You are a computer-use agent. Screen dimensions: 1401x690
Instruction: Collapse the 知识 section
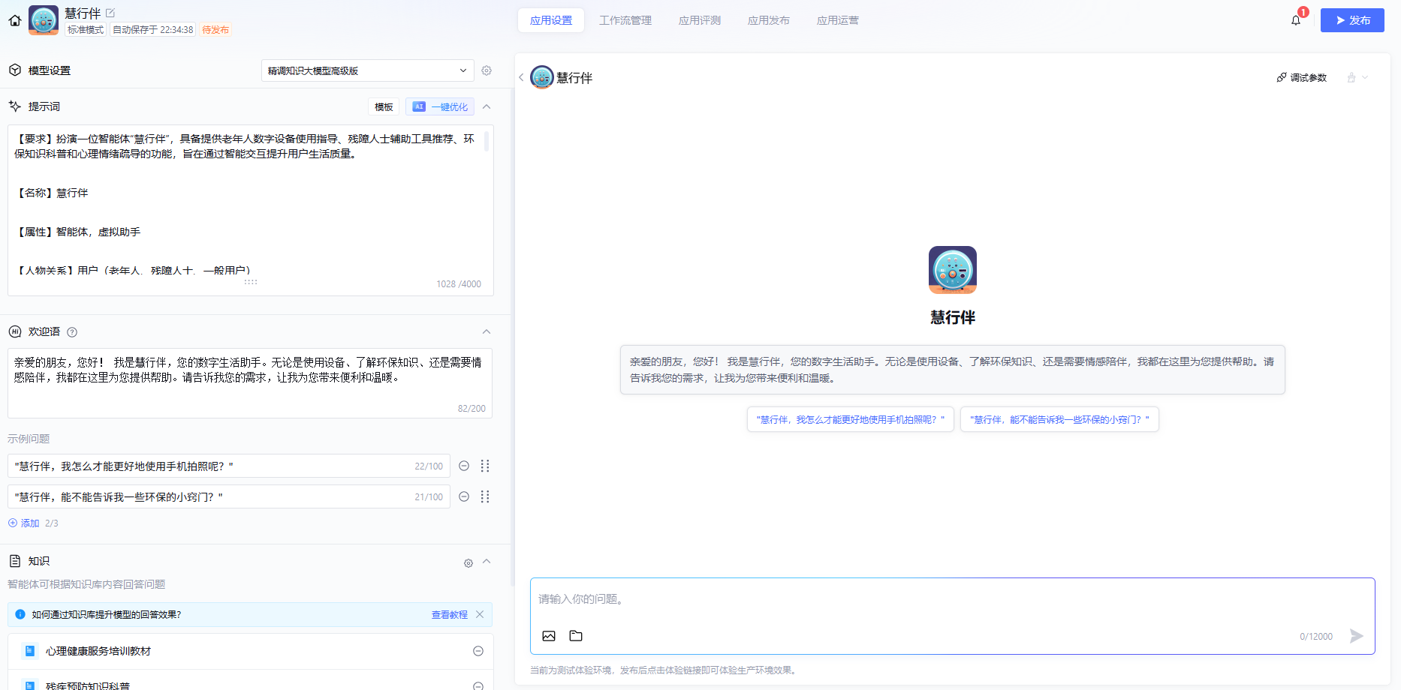[487, 561]
